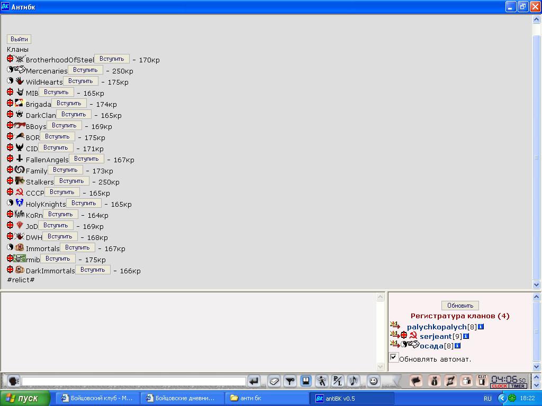Viewport: 542px width, 406px height.
Task: Click the red hand emblem beside WildHearts
Action: [20, 81]
